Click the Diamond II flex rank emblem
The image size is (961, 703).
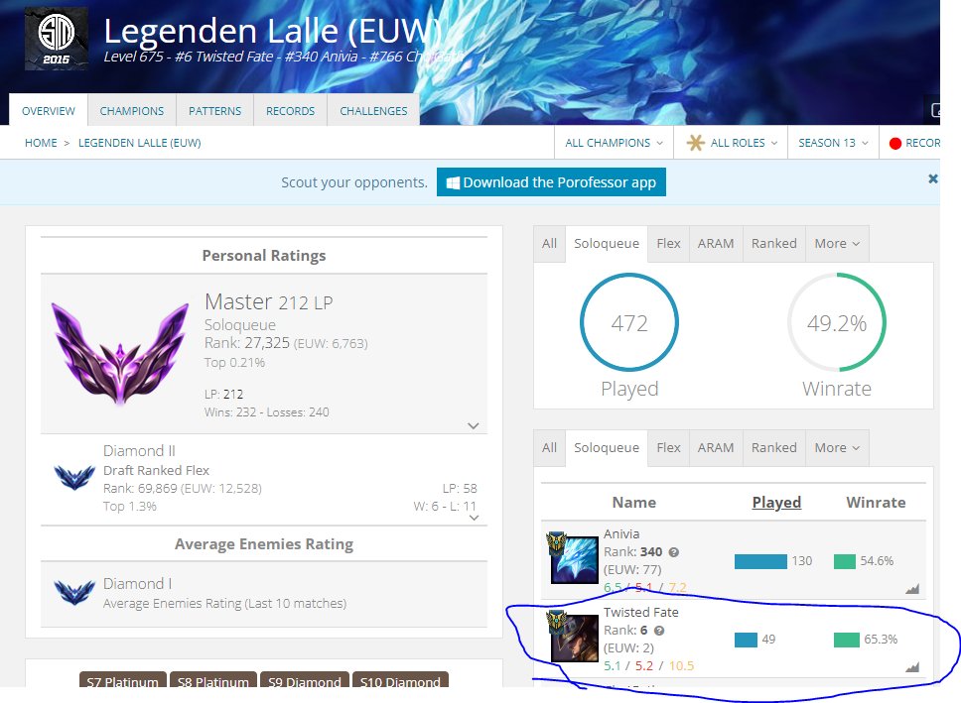coord(74,478)
